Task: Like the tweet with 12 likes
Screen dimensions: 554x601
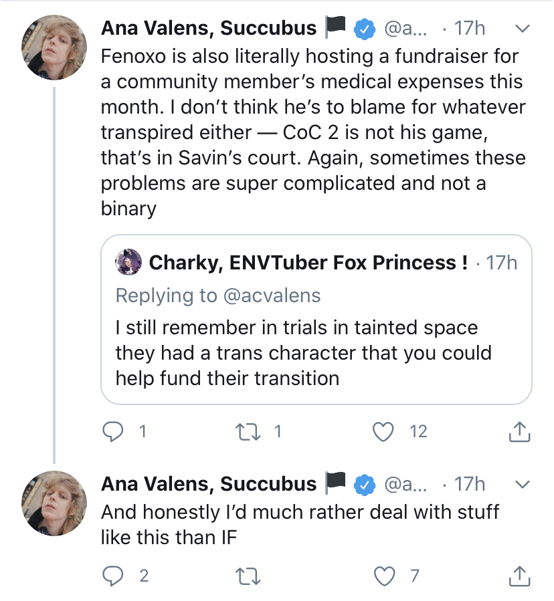Action: (383, 432)
